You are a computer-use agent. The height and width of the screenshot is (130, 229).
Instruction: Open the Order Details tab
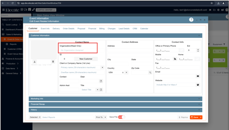click(69, 29)
